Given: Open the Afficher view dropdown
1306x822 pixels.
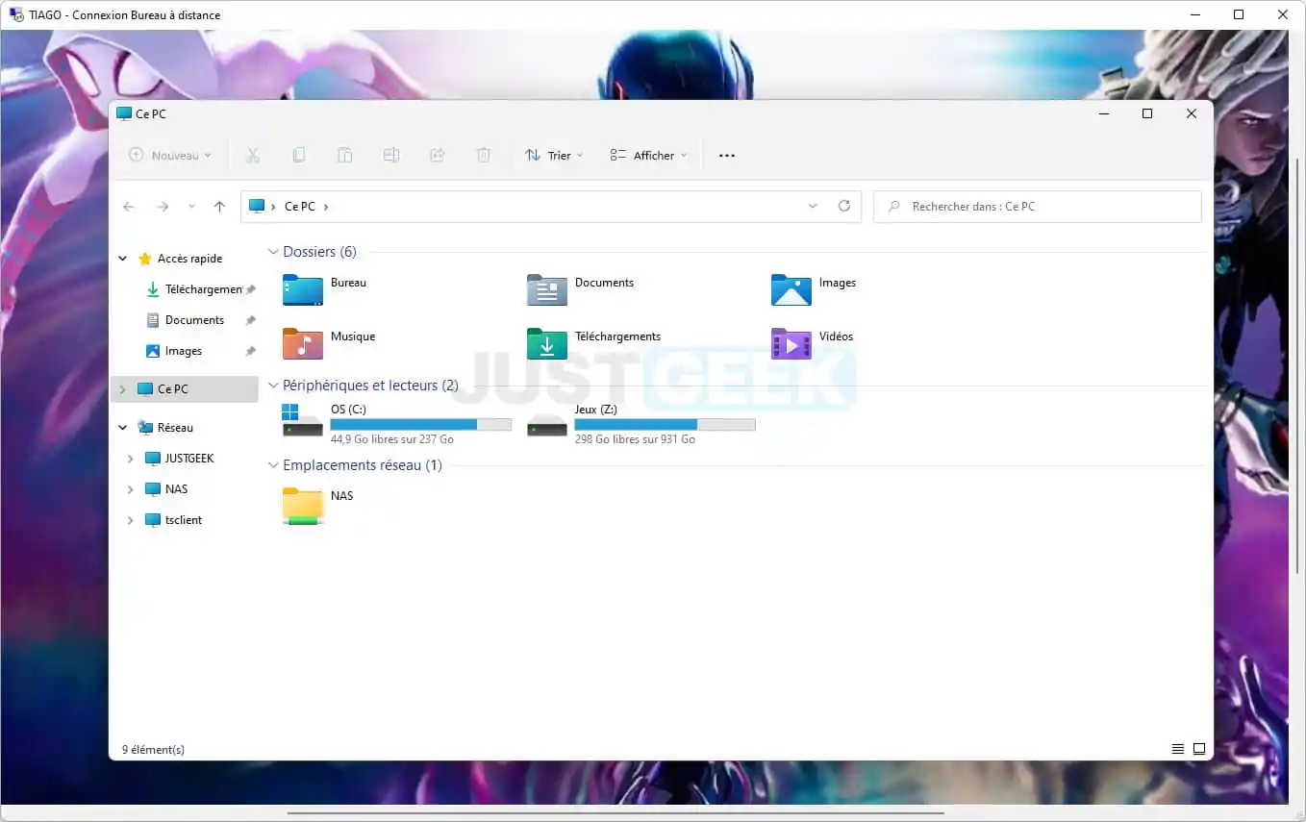Looking at the screenshot, I should (649, 155).
